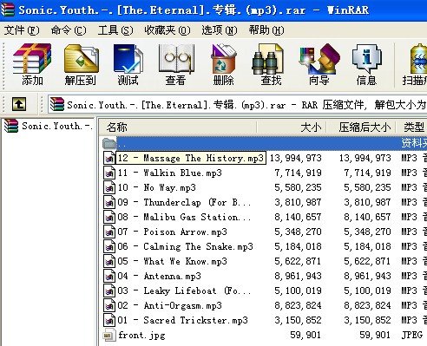This screenshot has width=427, height=346.
Task: Select file 09 - Thunderclap (For B...
Action: point(184,202)
